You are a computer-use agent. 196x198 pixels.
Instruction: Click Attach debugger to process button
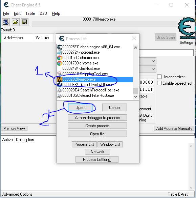(97, 118)
